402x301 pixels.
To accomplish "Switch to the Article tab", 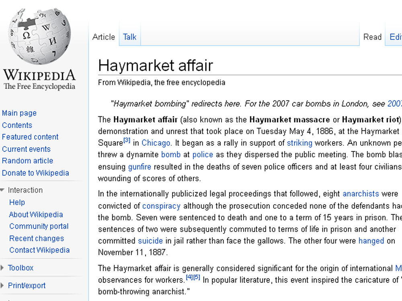I will pos(104,37).
